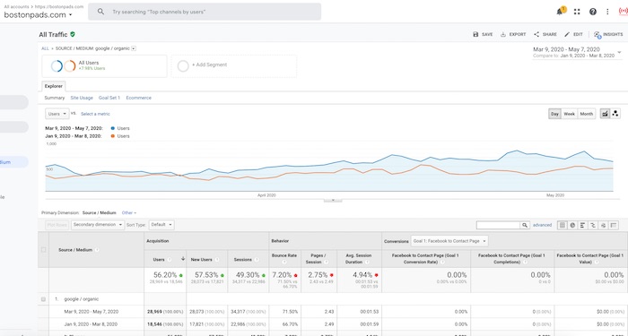
Task: Open the three-dot more options menu
Action: tap(607, 12)
